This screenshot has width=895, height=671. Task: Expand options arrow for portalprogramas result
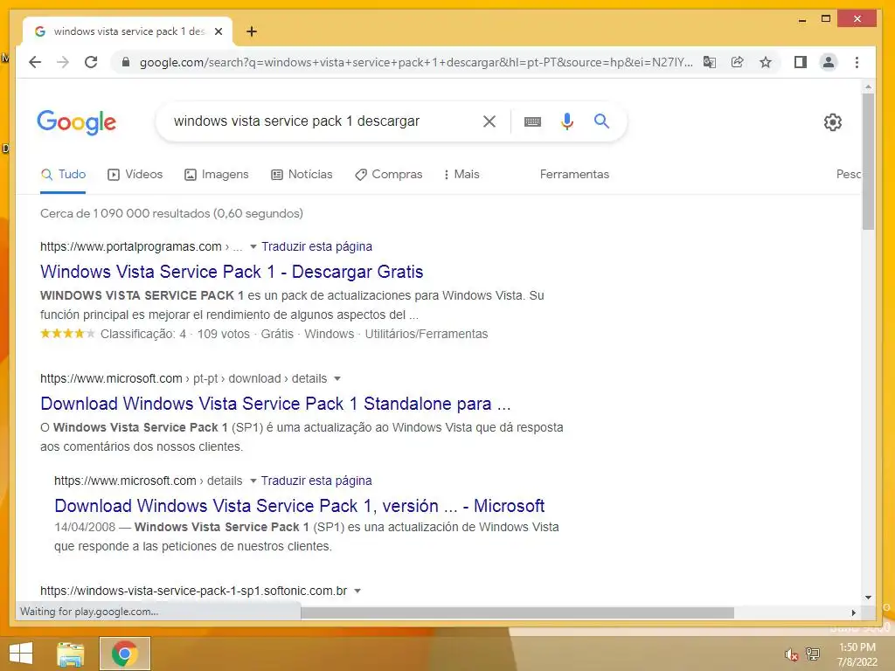click(253, 247)
